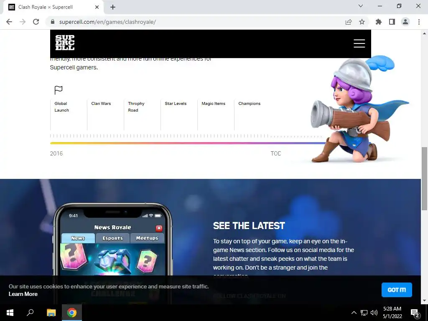Viewport: 428px width, 321px height.
Task: Close News Royale with red X
Action: [159, 228]
